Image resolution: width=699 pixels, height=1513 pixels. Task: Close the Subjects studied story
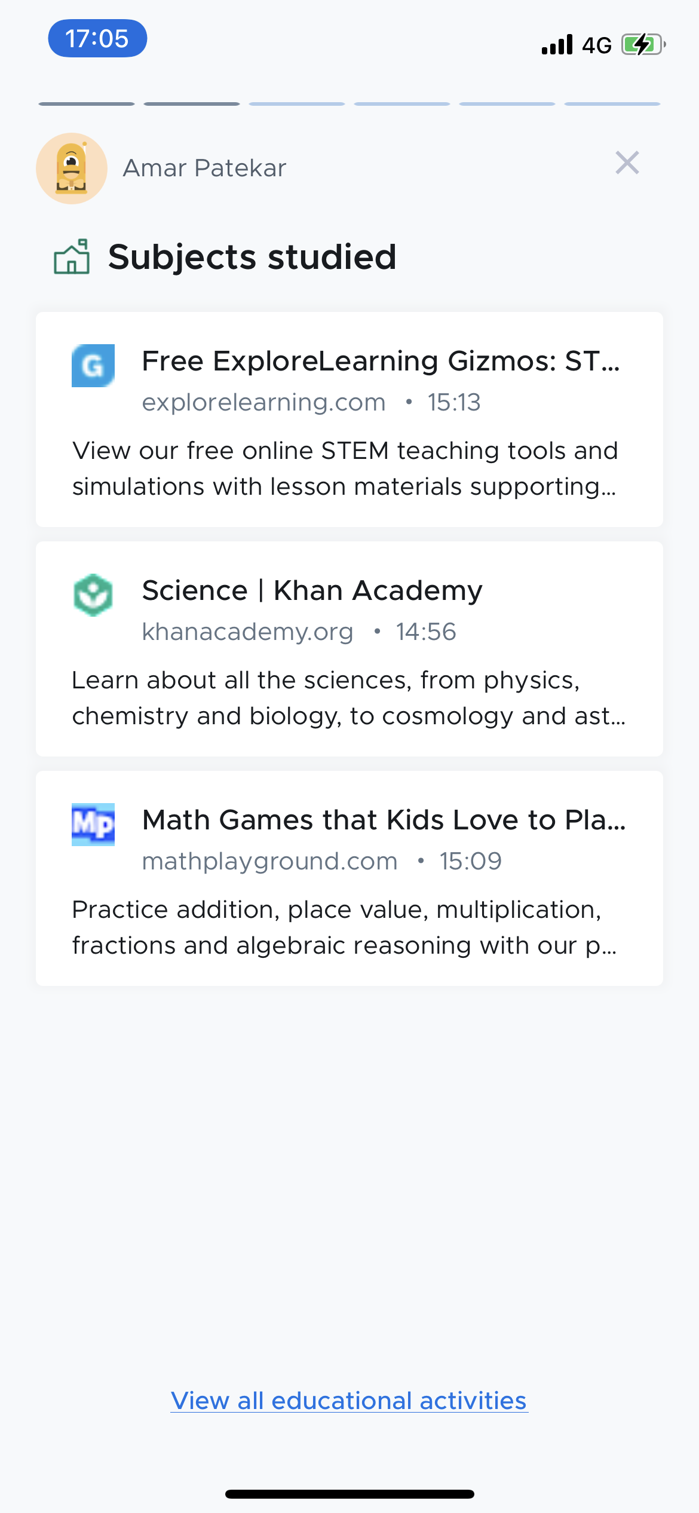(627, 163)
